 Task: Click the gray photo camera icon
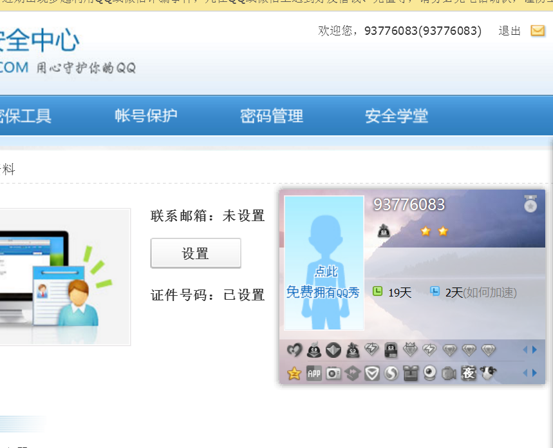pos(333,373)
